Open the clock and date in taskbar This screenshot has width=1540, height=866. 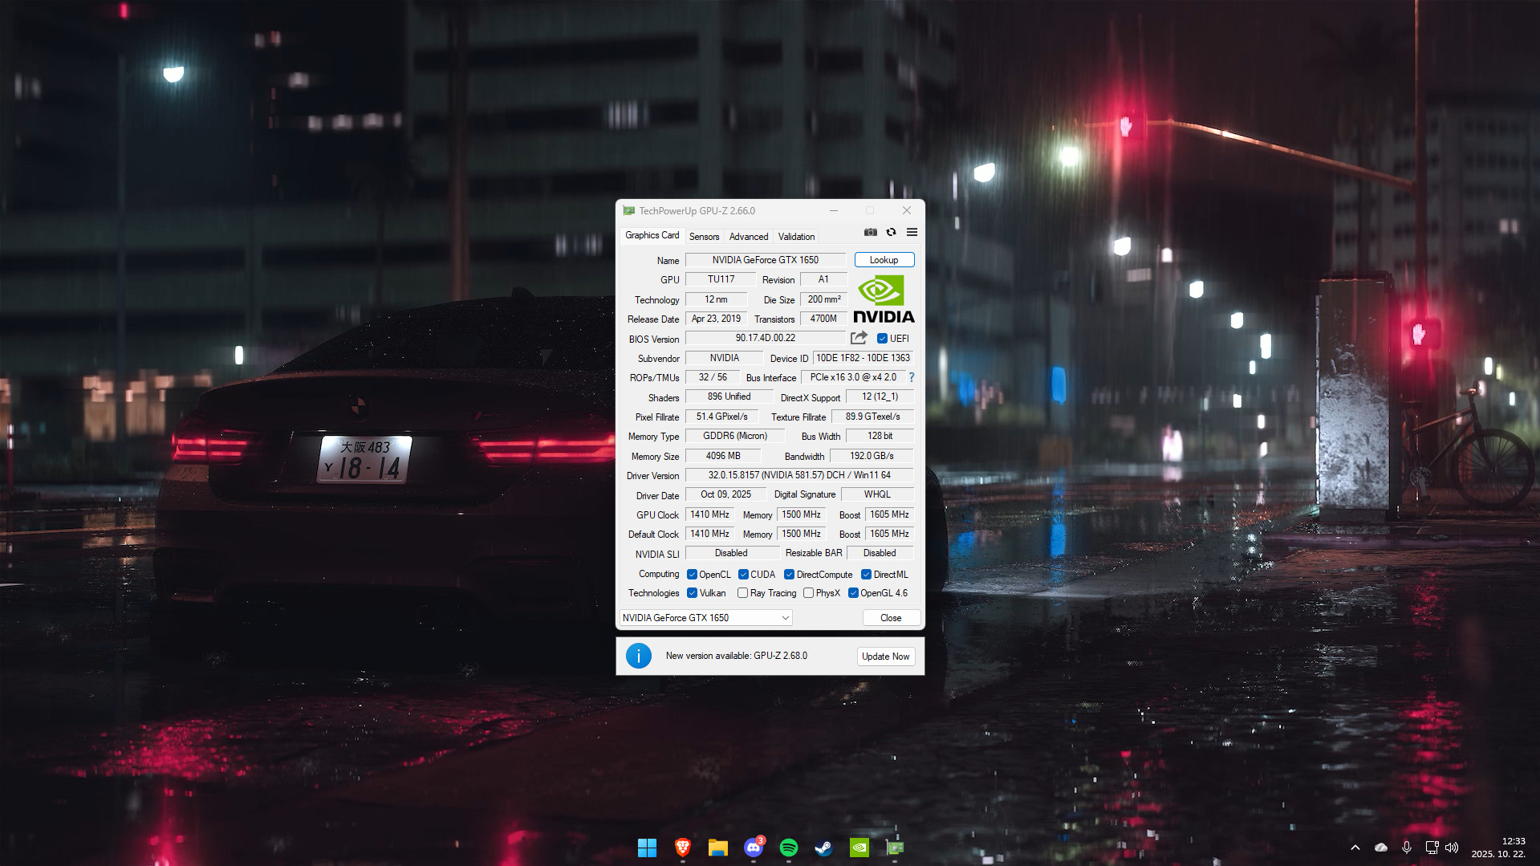(1498, 848)
